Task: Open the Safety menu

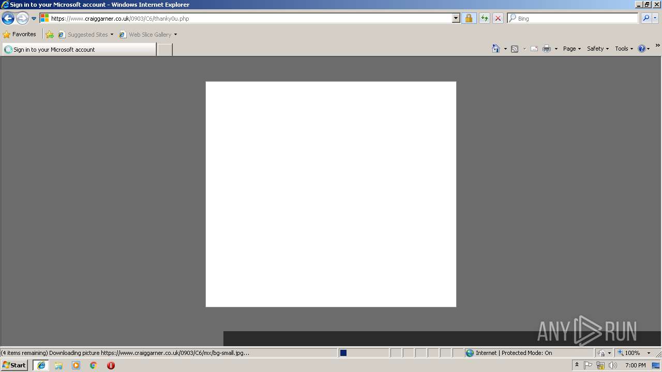Action: [x=598, y=49]
